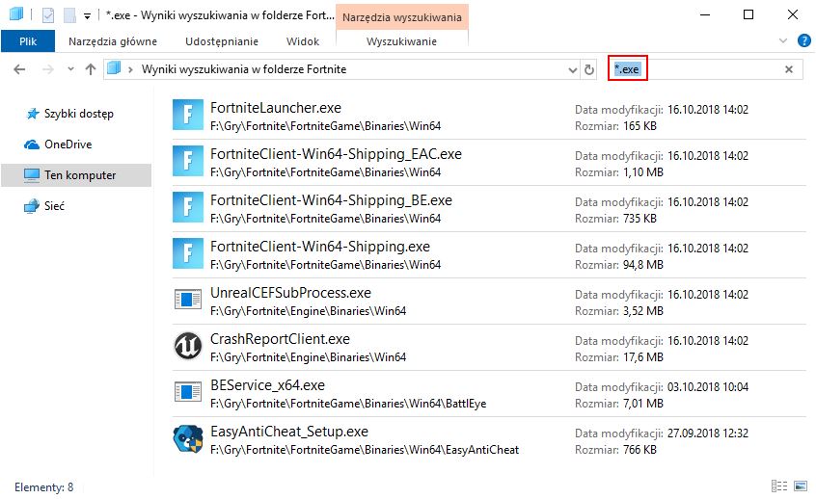
Task: Select the FortniteLauncher.exe file name
Action: click(x=276, y=108)
